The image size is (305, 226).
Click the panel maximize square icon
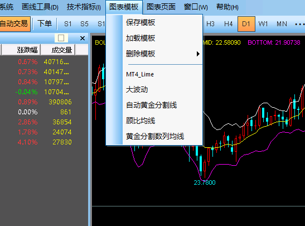61,38
